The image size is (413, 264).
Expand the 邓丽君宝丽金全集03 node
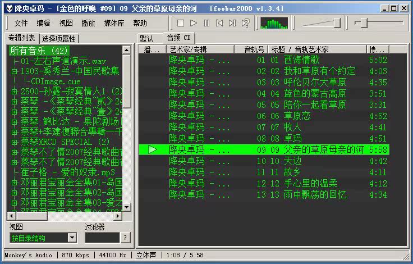(14, 203)
